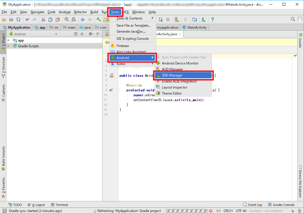Click the collapse all icon in Project panel
The width and height of the screenshot is (304, 214).
coord(82,34)
